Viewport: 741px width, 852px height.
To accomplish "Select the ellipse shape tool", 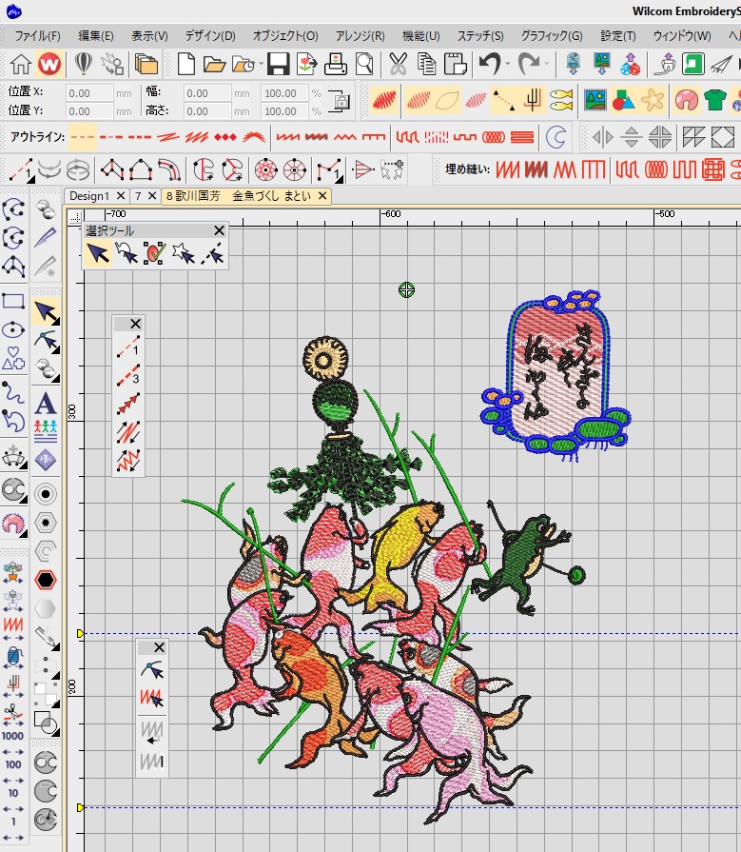I will click(13, 329).
